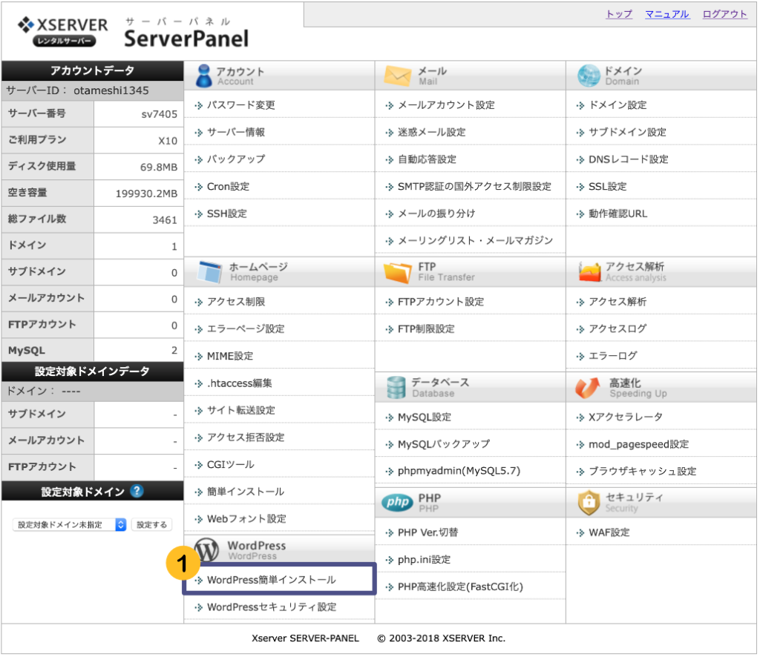Click the Database cylinder icon

point(396,387)
